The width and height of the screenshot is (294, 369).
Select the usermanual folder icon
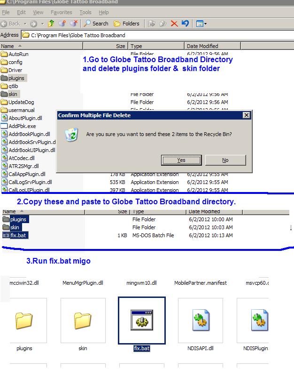pyautogui.click(x=4, y=110)
